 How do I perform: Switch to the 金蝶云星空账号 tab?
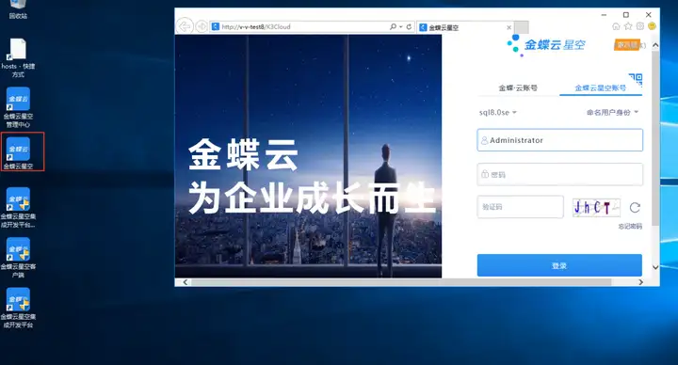tap(600, 88)
